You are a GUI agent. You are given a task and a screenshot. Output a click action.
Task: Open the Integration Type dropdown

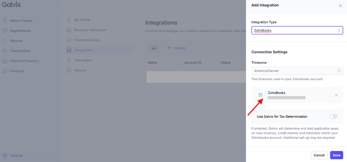click(x=297, y=31)
